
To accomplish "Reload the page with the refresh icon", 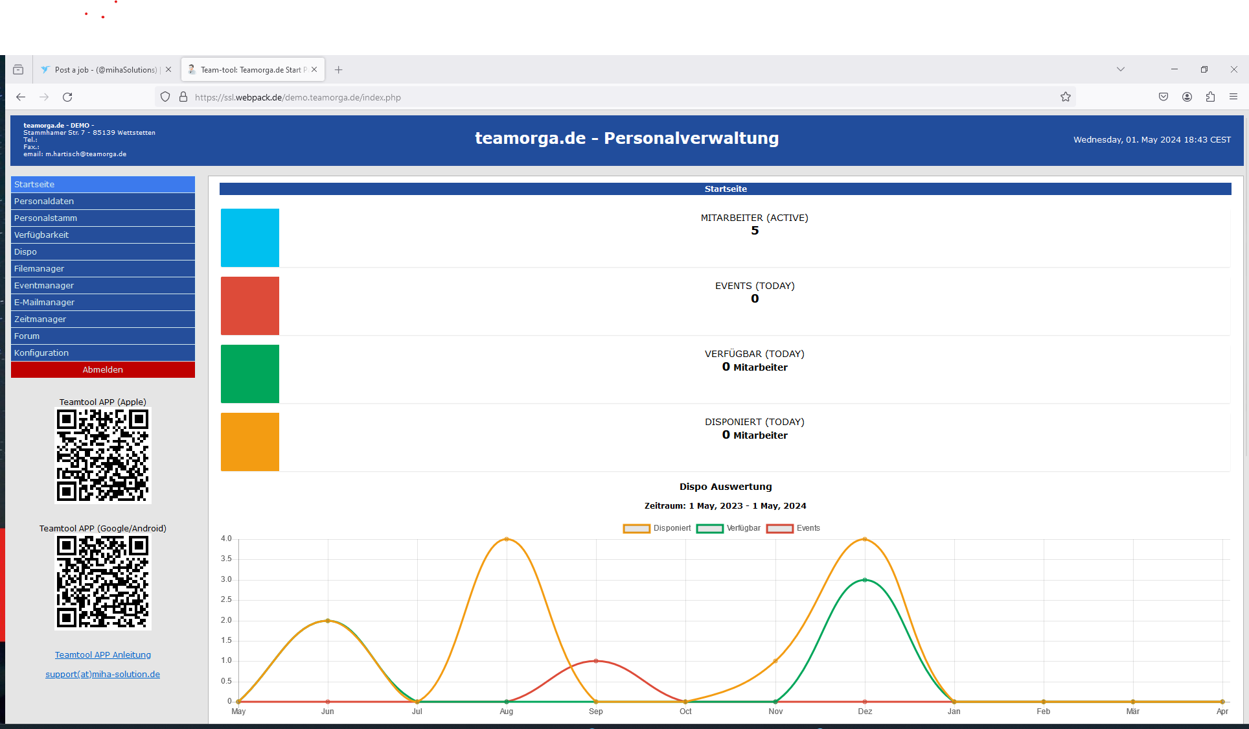I will tap(67, 97).
